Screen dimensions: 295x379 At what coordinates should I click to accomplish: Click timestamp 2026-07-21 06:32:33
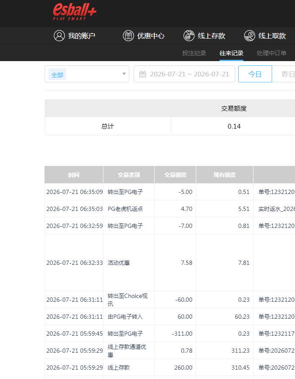pyautogui.click(x=74, y=263)
